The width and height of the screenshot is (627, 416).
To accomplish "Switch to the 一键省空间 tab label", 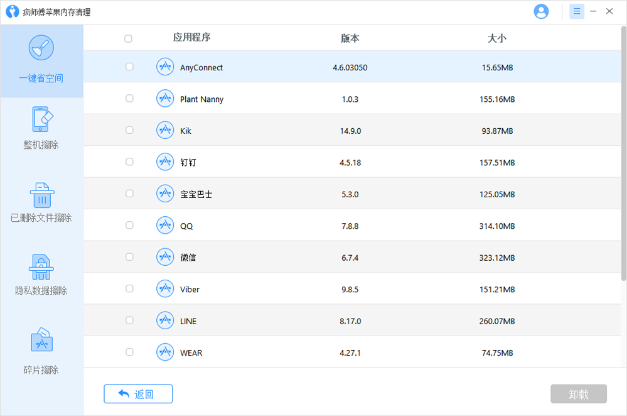I will pyautogui.click(x=41, y=78).
